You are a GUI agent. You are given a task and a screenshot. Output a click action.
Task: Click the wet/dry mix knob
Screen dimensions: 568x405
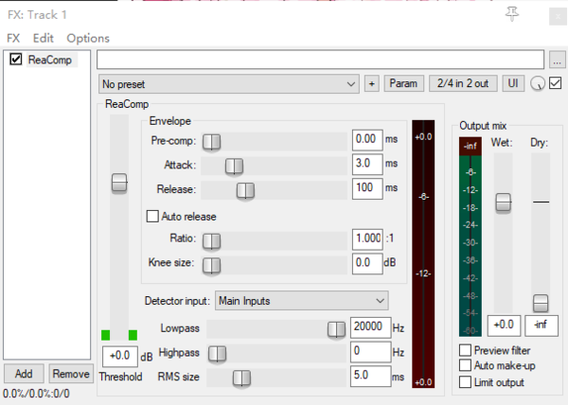(538, 84)
